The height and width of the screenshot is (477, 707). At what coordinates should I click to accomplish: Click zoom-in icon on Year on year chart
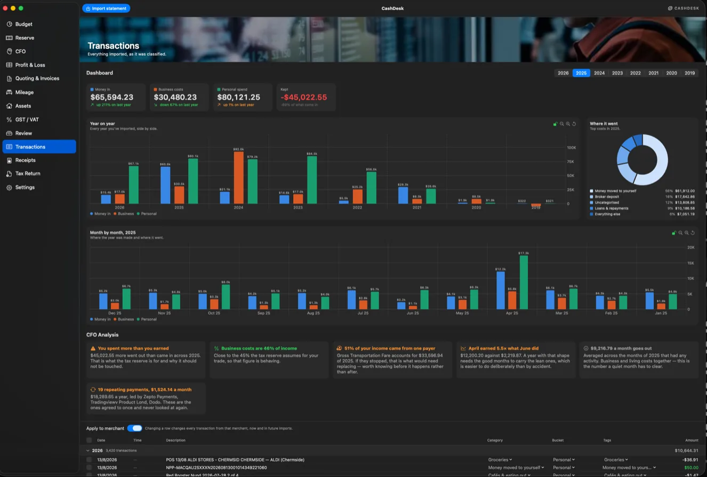(568, 124)
